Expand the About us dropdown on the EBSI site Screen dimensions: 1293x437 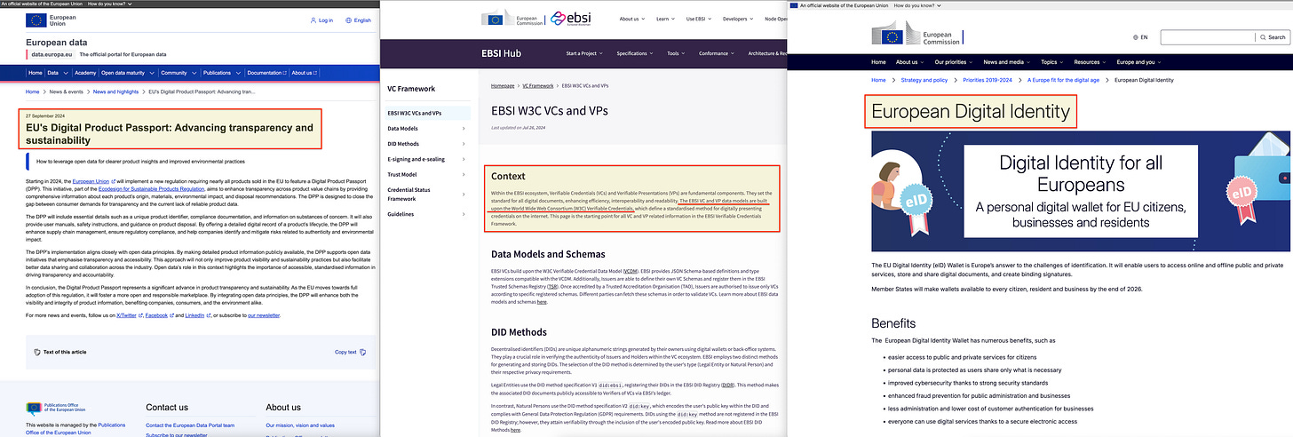click(631, 19)
